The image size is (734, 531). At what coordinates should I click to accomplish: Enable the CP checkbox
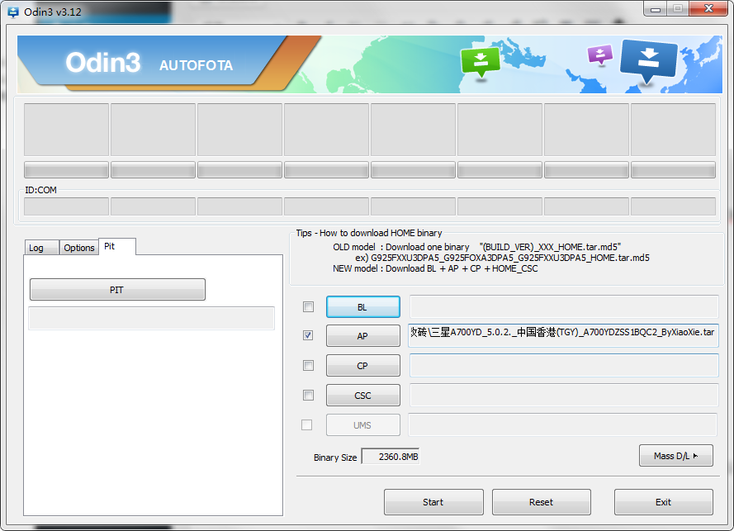pyautogui.click(x=308, y=365)
